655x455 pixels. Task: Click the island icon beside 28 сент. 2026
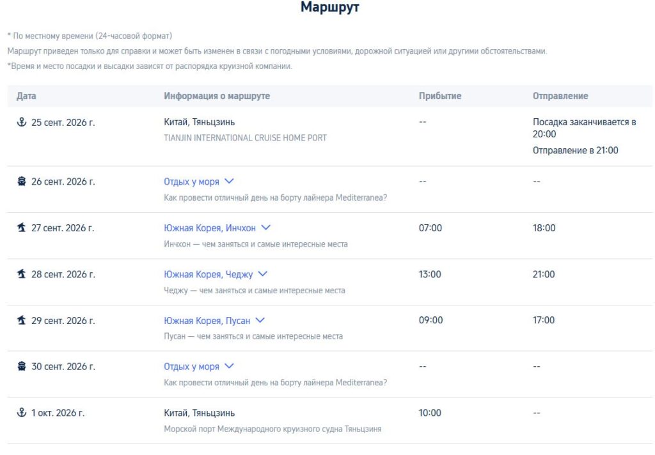click(x=21, y=274)
